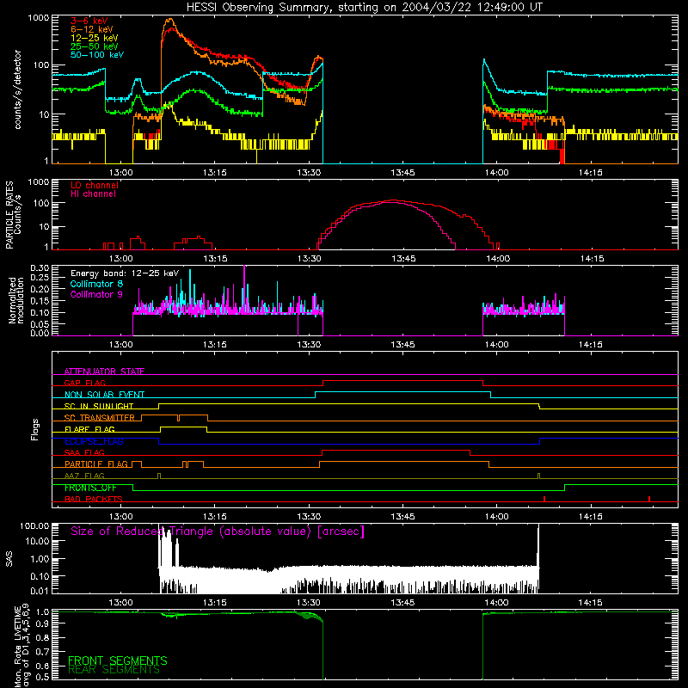The image size is (688, 688).
Task: Click the counts/s/detector axis label
Action: (x=18, y=89)
